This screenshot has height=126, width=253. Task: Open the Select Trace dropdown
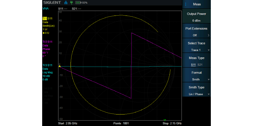[197, 47]
